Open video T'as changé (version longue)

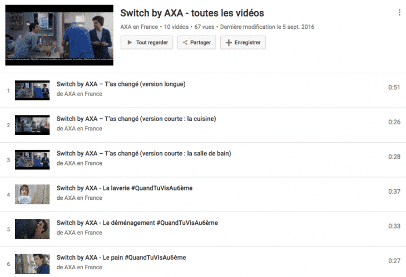(121, 84)
